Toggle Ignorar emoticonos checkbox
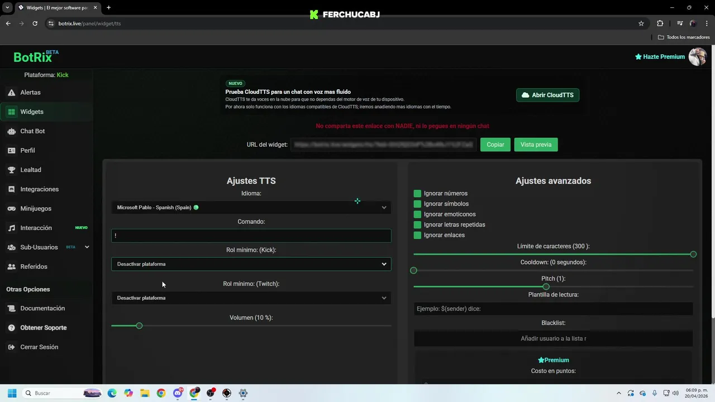This screenshot has height=402, width=715. tap(417, 214)
